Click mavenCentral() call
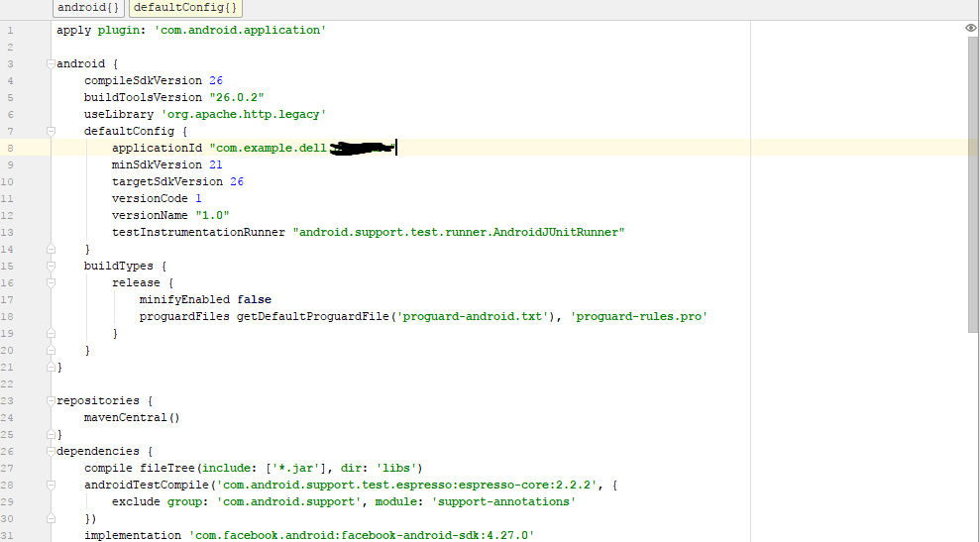The width and height of the screenshot is (980, 542). [x=132, y=417]
